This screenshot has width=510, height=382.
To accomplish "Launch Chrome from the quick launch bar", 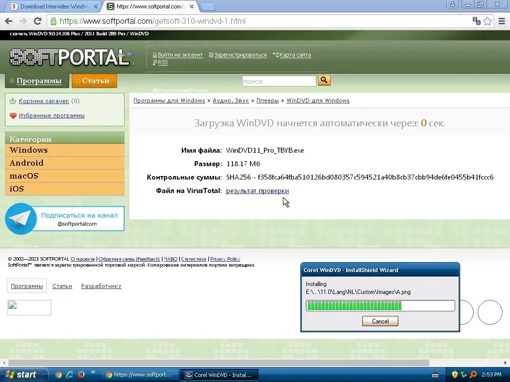I will pyautogui.click(x=59, y=375).
